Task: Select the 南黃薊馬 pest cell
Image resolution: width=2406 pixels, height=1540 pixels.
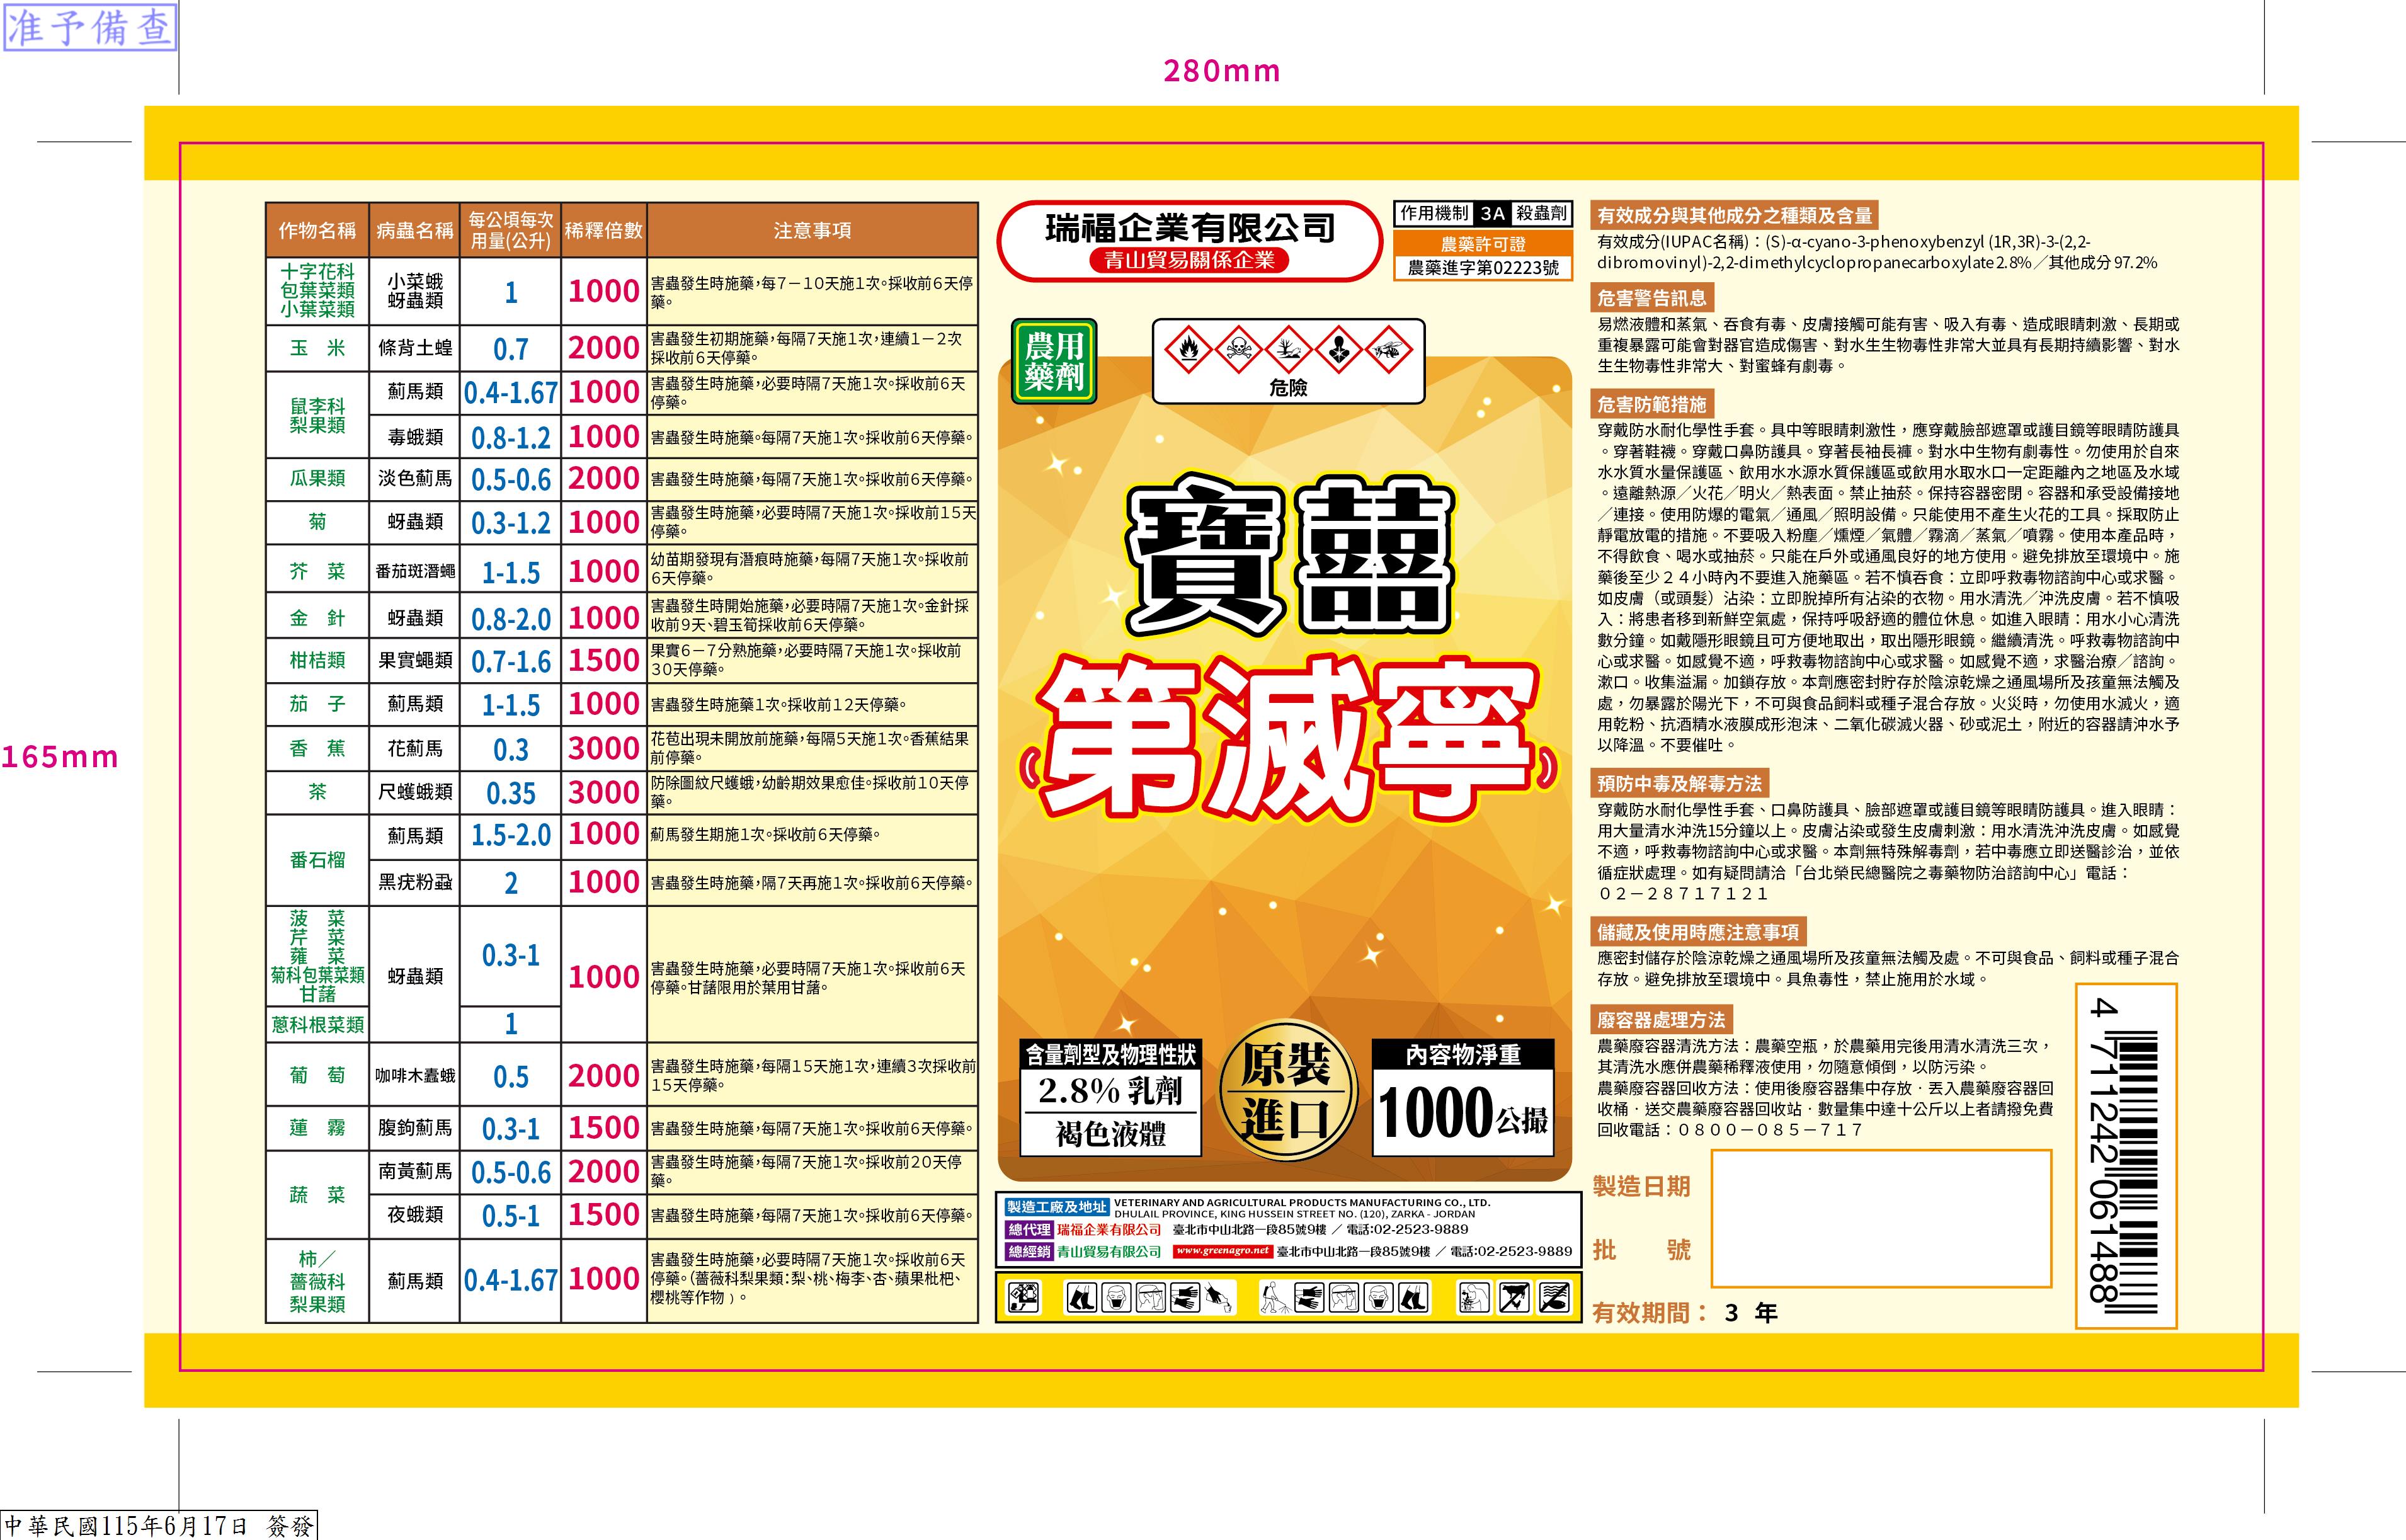Action: pyautogui.click(x=414, y=1171)
